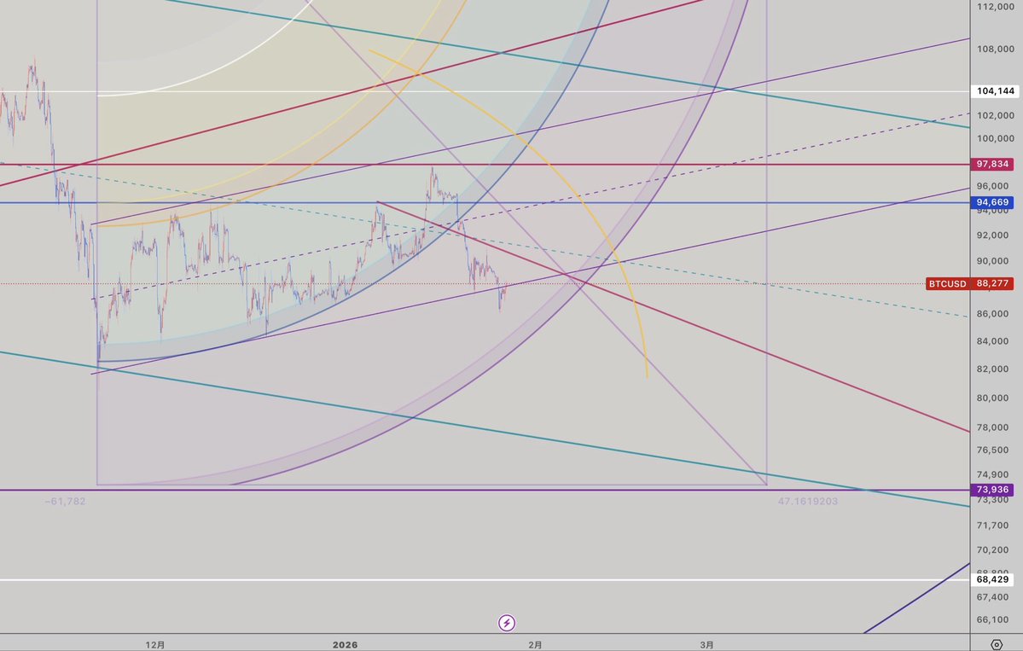Click the 2月 date label on time axis
This screenshot has height=651, width=1023.
coord(535,644)
